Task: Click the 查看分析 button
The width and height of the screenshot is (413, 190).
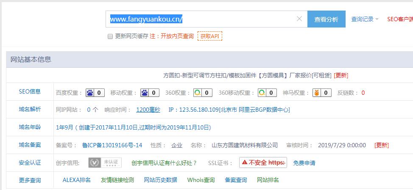Action: (x=326, y=19)
